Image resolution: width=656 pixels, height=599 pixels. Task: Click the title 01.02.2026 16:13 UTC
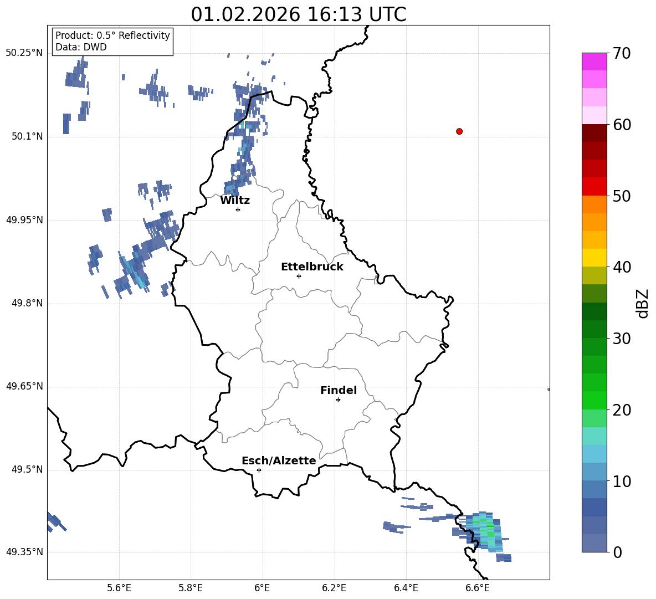coord(299,14)
